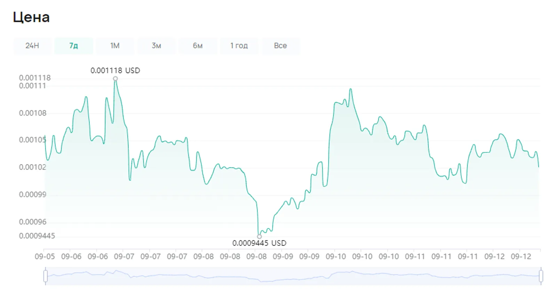Image resolution: width=557 pixels, height=301 pixels.
Task: Click the first x-axis date 09-05
Action: point(45,257)
